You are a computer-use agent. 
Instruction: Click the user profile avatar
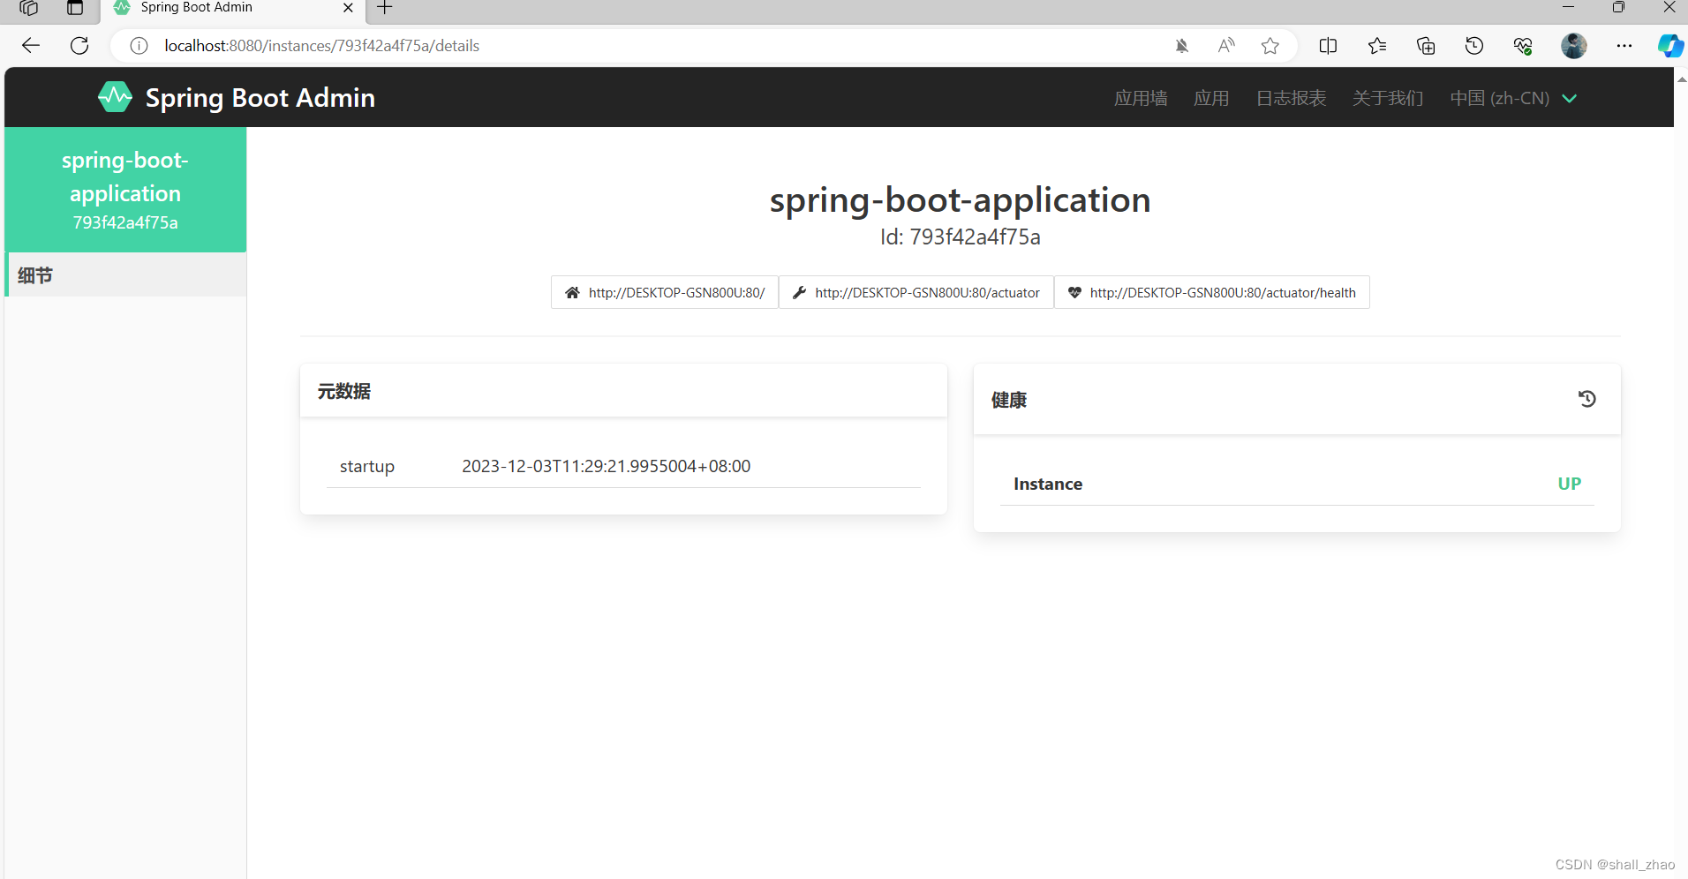tap(1573, 46)
